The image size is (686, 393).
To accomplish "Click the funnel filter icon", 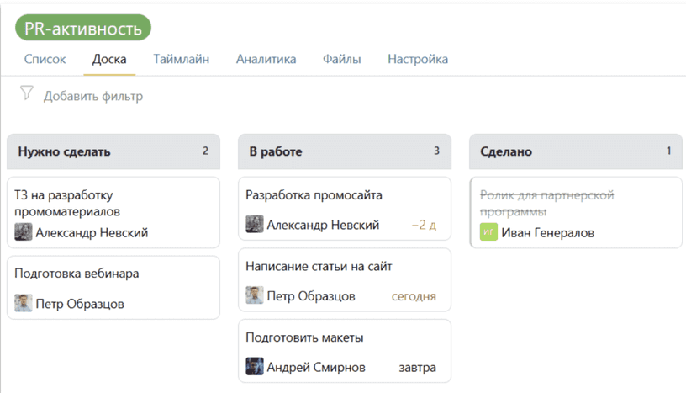I will point(26,93).
